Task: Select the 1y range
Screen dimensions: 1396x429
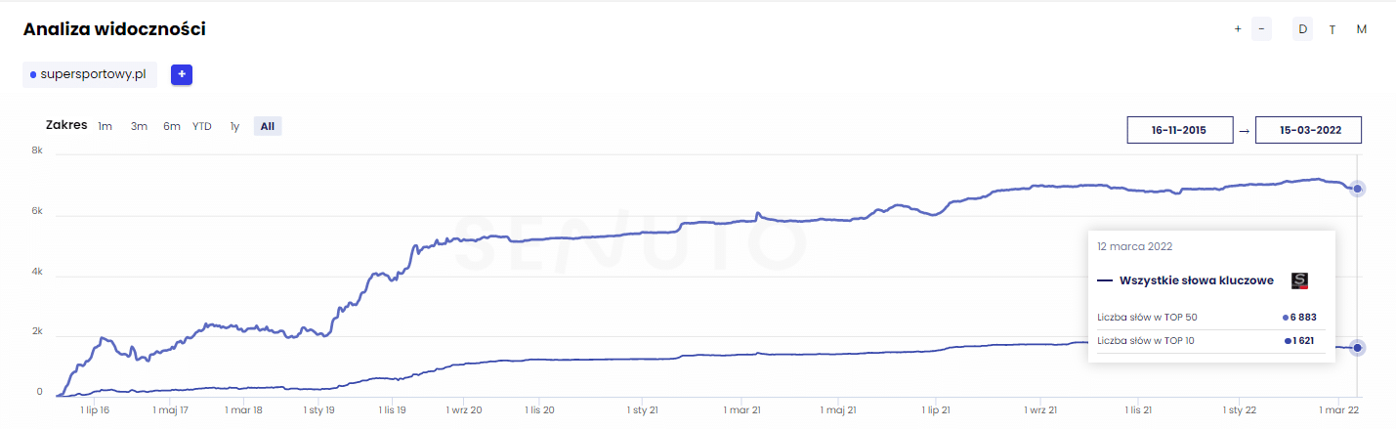Action: [234, 126]
